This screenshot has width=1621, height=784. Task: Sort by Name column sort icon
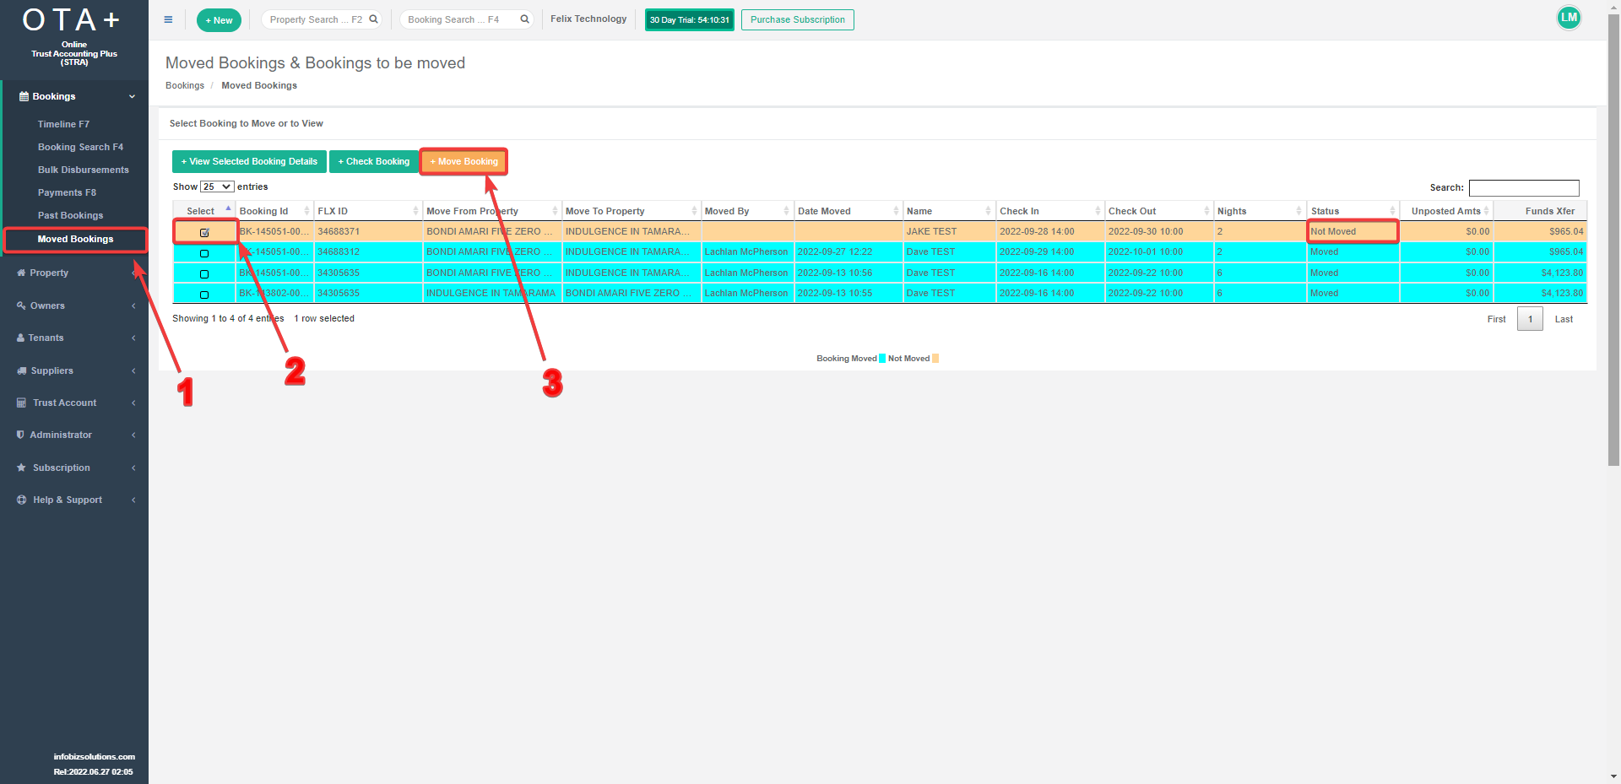pos(988,211)
